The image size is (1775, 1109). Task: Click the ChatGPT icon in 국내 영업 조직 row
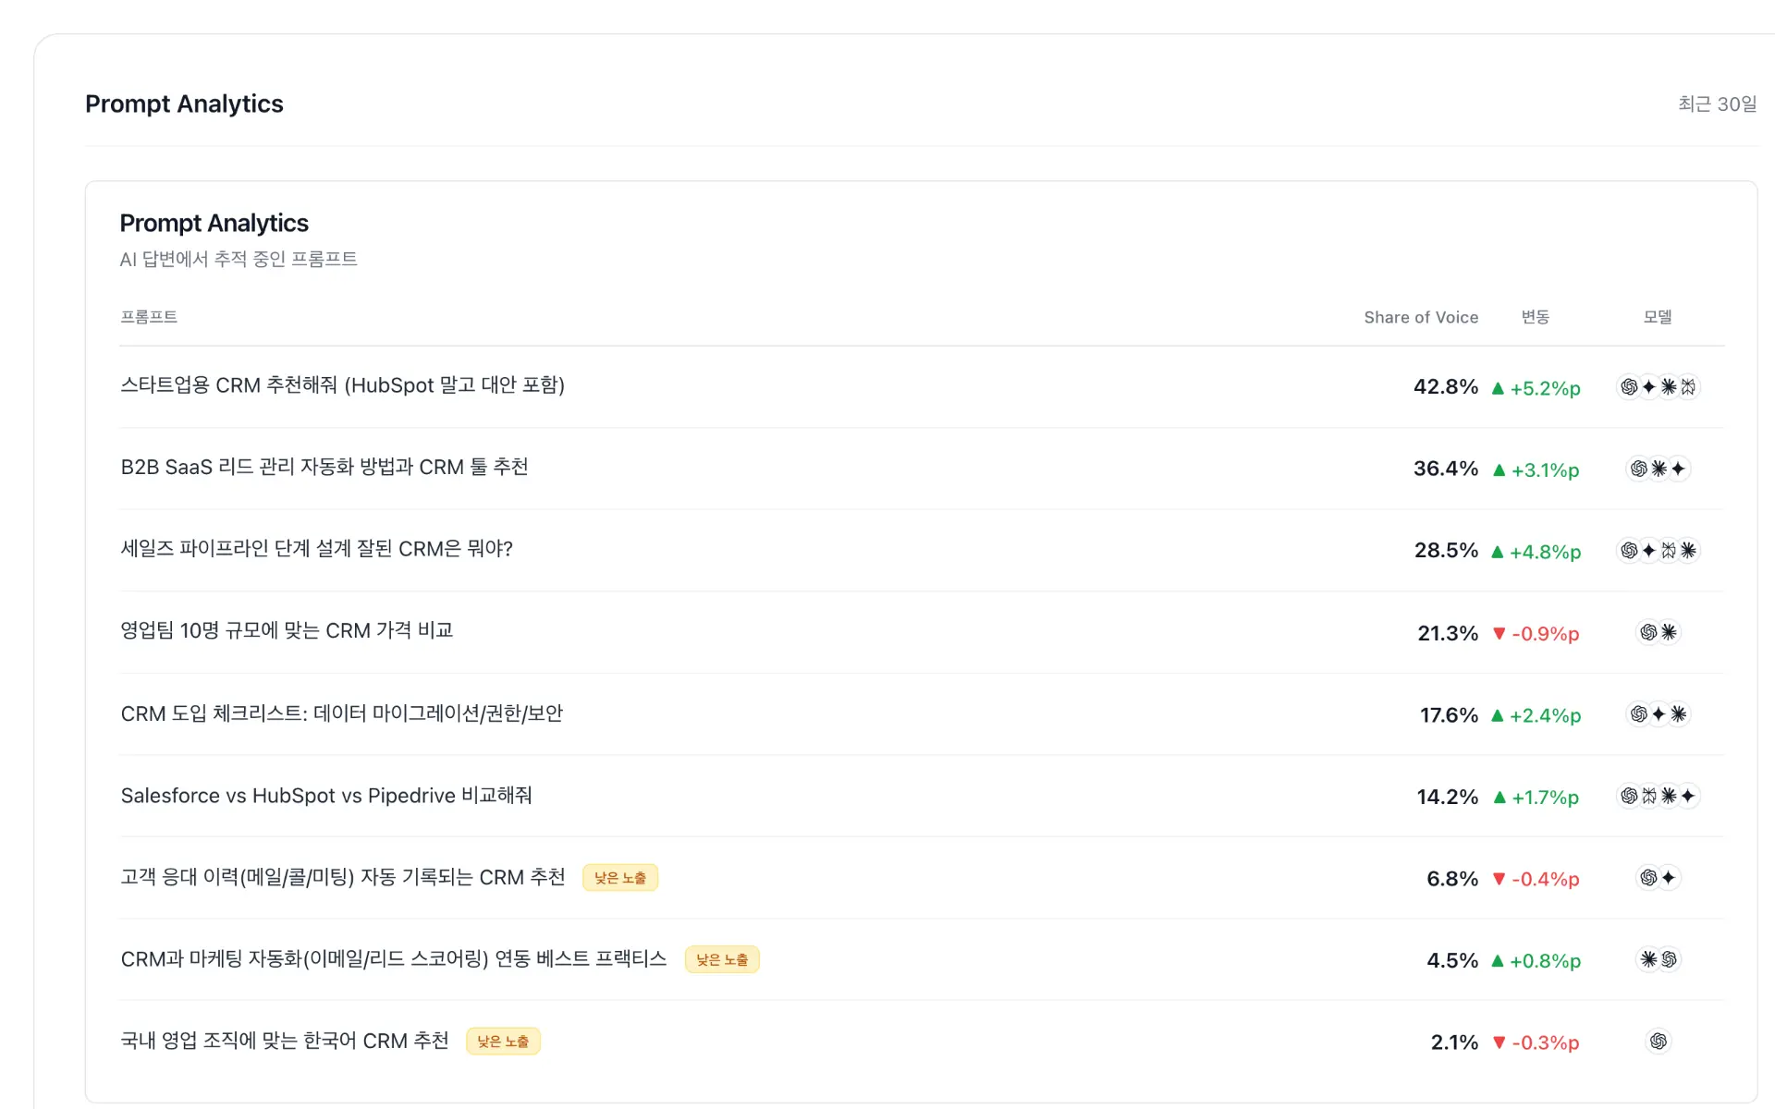coord(1659,1042)
